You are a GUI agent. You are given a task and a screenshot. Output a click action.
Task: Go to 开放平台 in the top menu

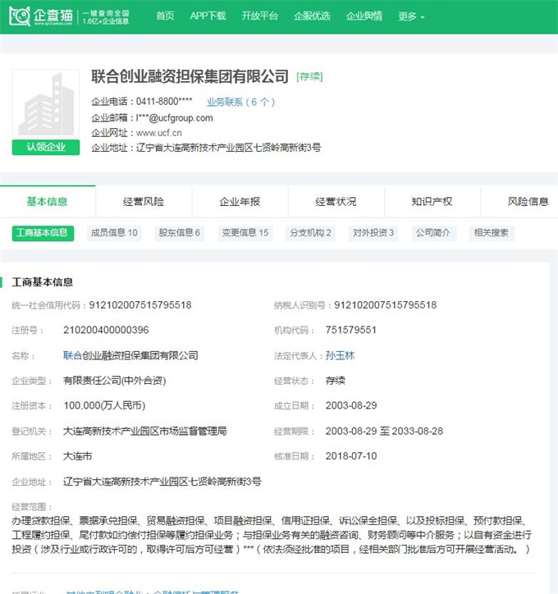tap(260, 16)
